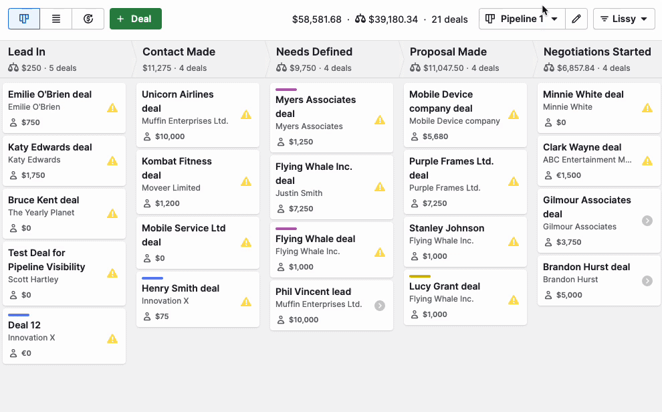
Task: Click the warning icon on Mobile Device company deal
Action: (x=513, y=115)
